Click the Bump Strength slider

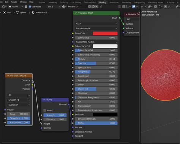(x=55, y=115)
